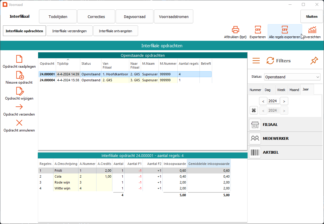Image resolution: width=324 pixels, height=224 pixels.
Task: Select order row 24.000004
Action: tap(47, 80)
